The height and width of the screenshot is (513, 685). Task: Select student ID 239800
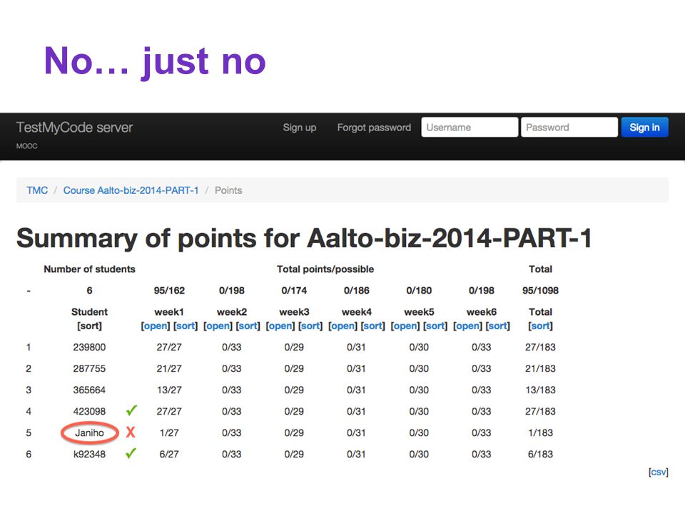tap(89, 347)
